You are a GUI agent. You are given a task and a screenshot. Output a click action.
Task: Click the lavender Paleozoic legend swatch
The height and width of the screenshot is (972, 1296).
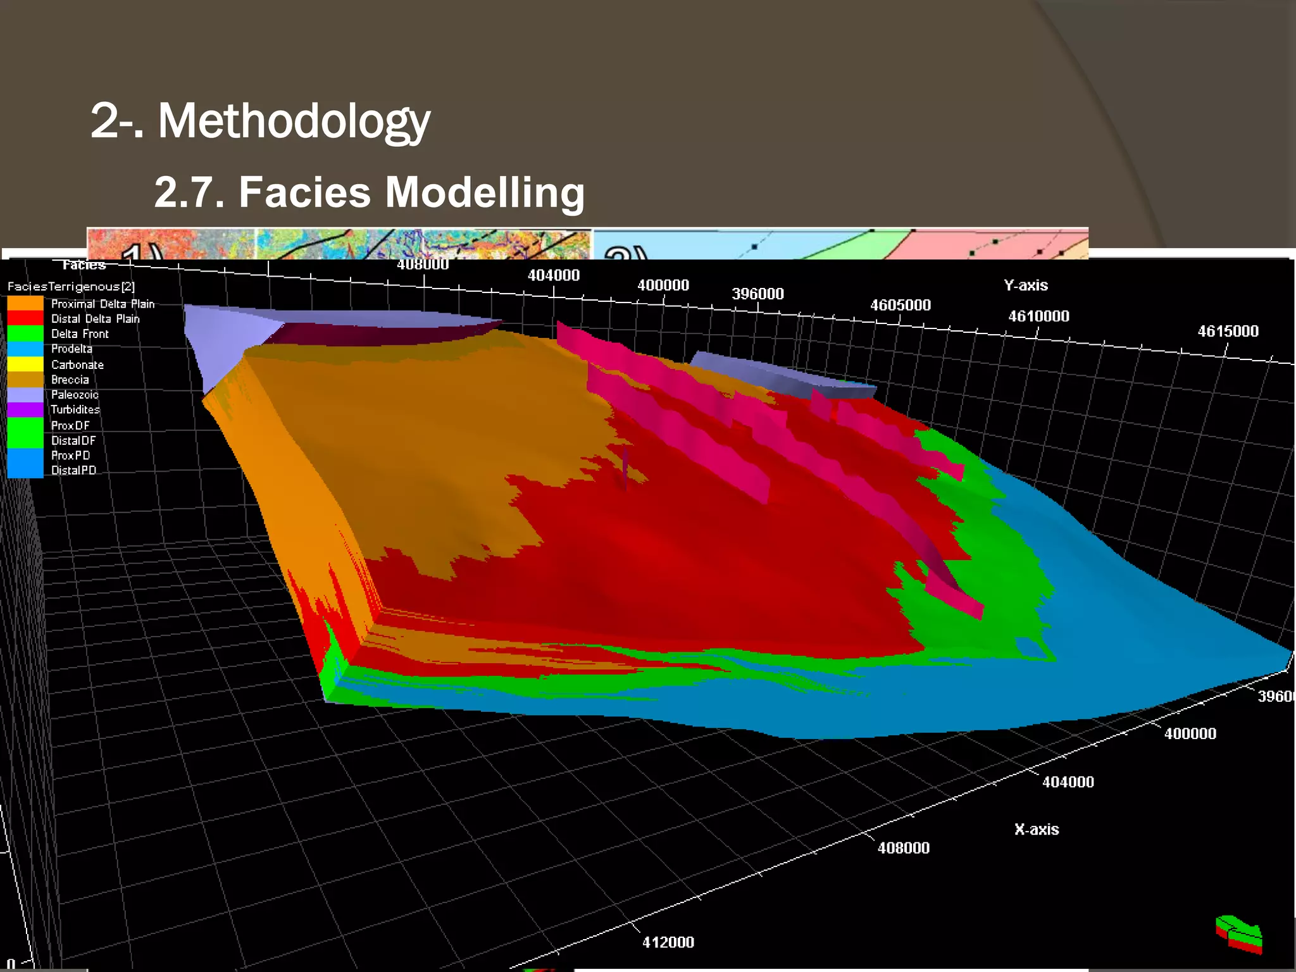25,395
